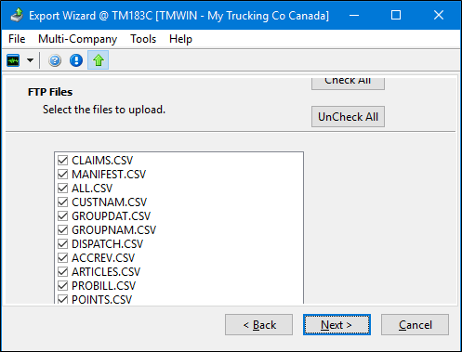Open the Multi-Company menu
The image size is (462, 352).
tap(77, 39)
